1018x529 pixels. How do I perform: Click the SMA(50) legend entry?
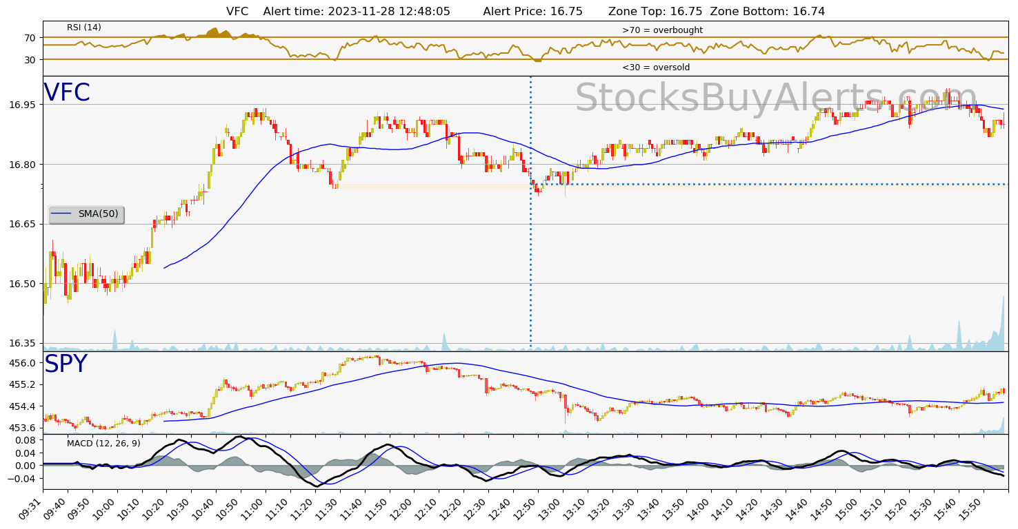(86, 214)
